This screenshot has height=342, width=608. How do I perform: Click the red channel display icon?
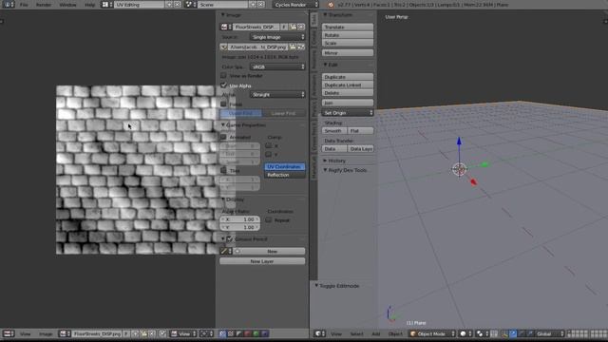click(247, 333)
